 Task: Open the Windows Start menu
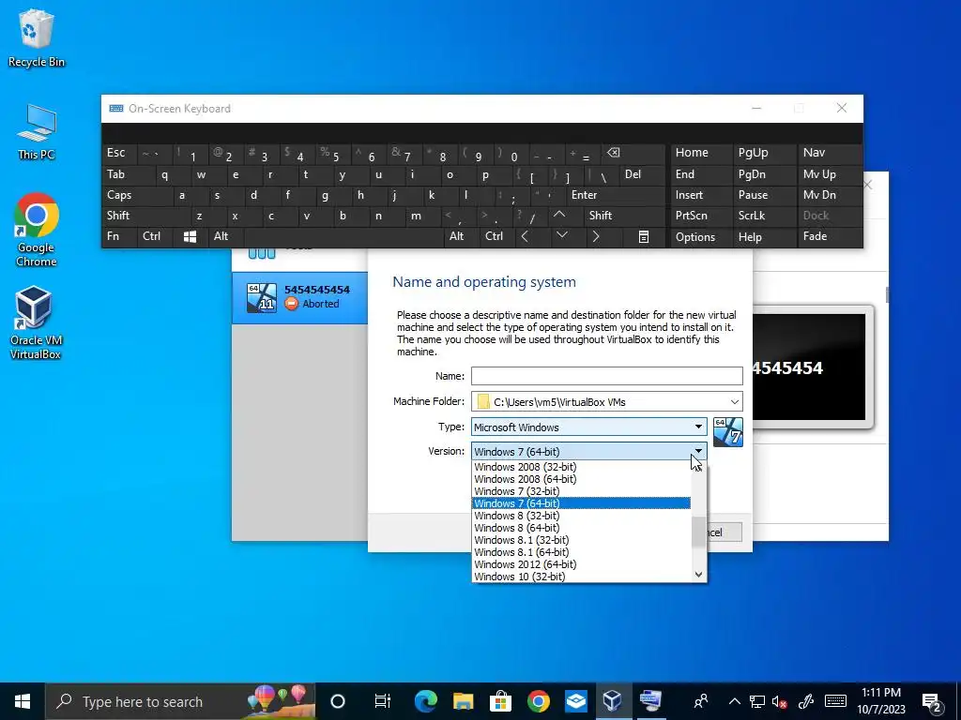23,701
